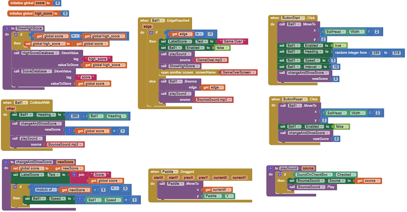Click gear on global score plus 1 block

pos(69,130)
